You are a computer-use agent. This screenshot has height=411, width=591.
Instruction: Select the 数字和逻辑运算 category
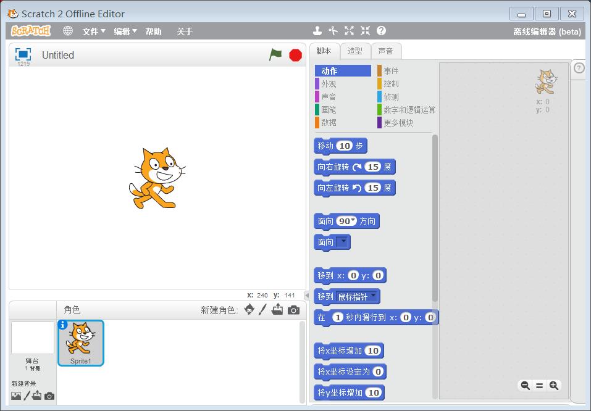[406, 110]
